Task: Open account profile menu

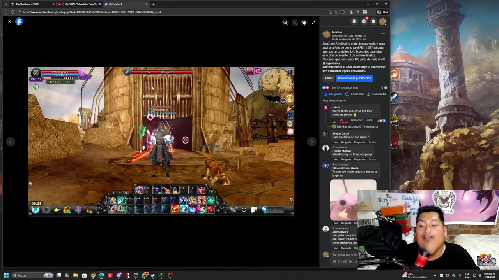Action: (382, 22)
